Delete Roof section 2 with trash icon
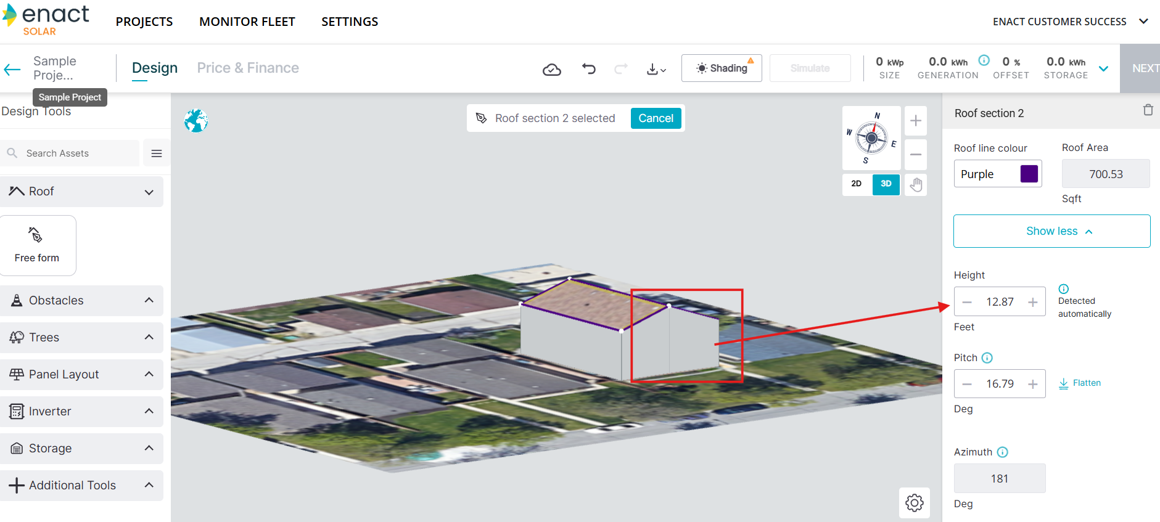Image resolution: width=1160 pixels, height=522 pixels. click(x=1148, y=110)
